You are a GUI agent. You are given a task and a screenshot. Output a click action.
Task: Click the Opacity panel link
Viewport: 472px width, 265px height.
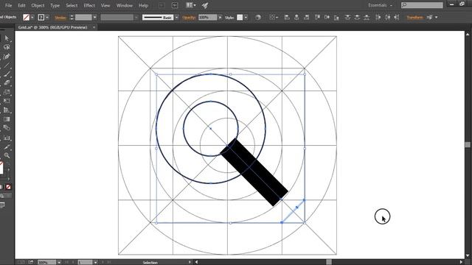coord(189,18)
